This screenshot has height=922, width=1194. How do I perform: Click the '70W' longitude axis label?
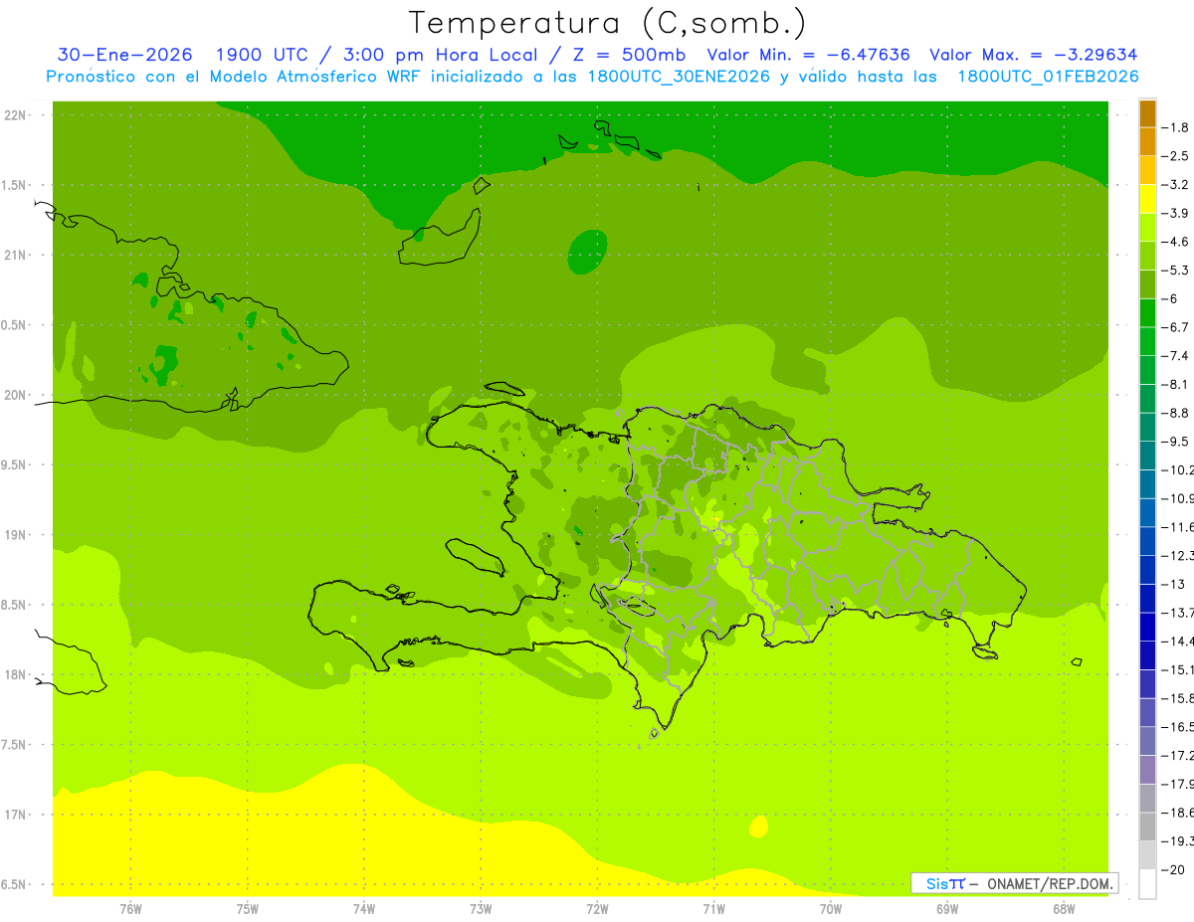tap(831, 909)
